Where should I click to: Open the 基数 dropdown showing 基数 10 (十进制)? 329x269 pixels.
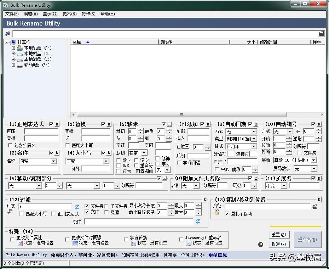click(313, 160)
